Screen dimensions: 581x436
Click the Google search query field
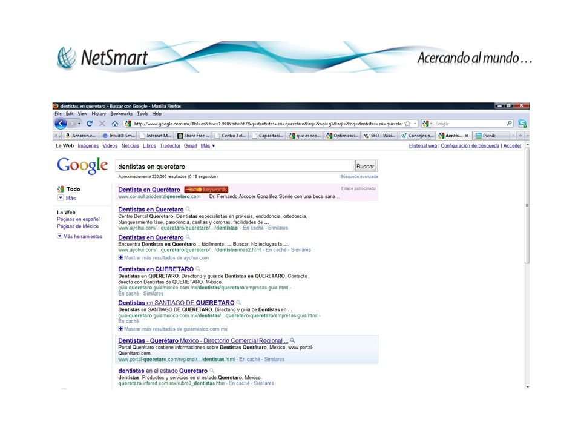tap(235, 166)
